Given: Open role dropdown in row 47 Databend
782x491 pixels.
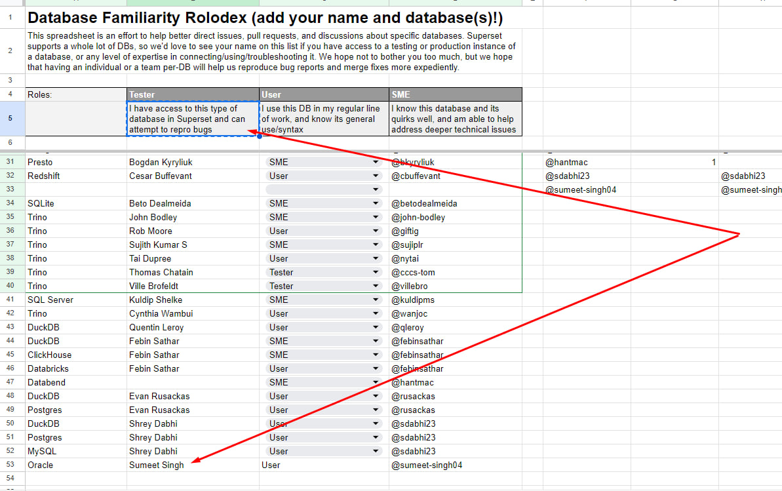Looking at the screenshot, I should [x=375, y=382].
